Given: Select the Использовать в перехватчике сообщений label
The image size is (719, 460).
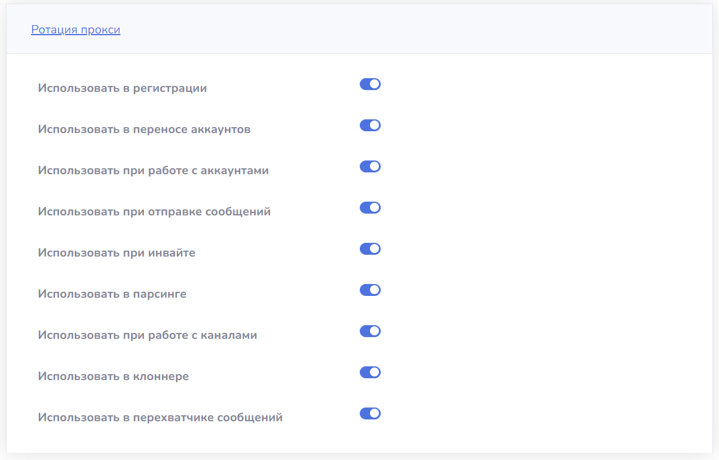Looking at the screenshot, I should pos(160,418).
